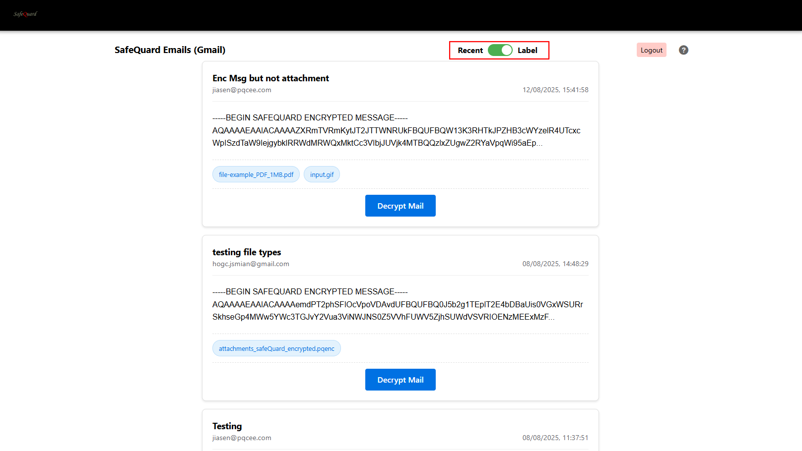The image size is (802, 451).
Task: Click the encrypted body of 'testing file types'
Action: coord(397,304)
